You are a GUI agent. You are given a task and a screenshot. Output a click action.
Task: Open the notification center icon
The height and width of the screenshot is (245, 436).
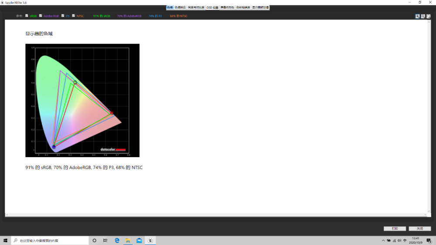click(429, 241)
